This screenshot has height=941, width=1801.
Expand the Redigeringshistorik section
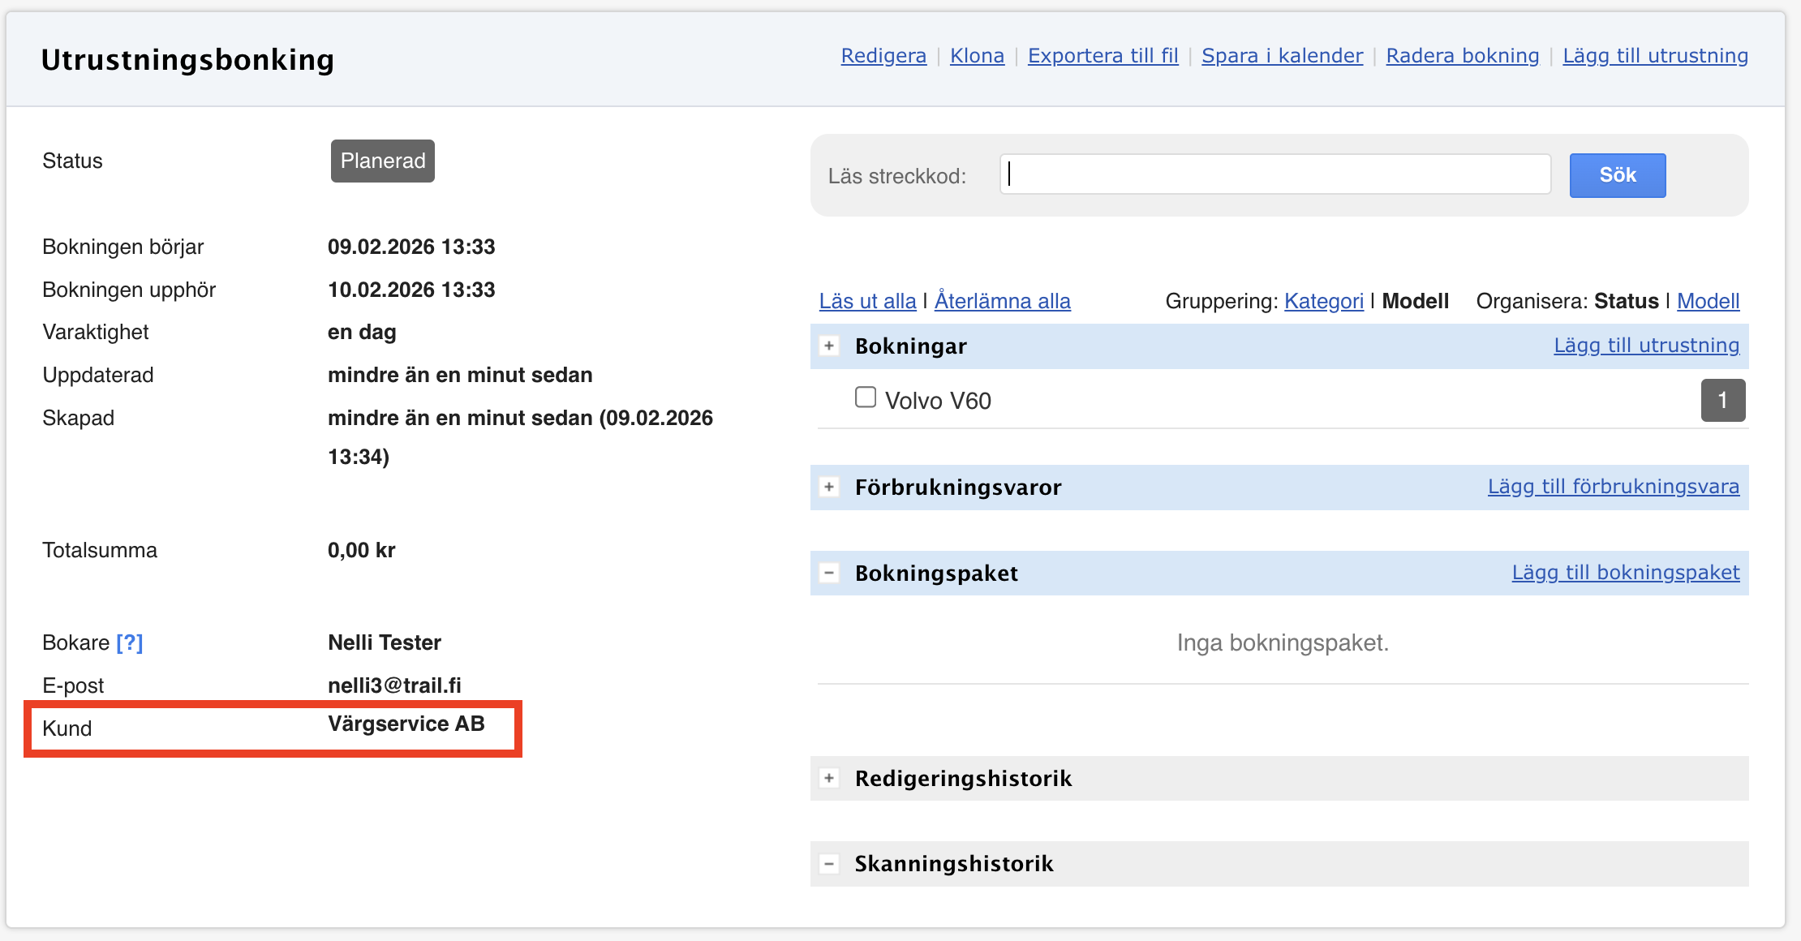[829, 779]
